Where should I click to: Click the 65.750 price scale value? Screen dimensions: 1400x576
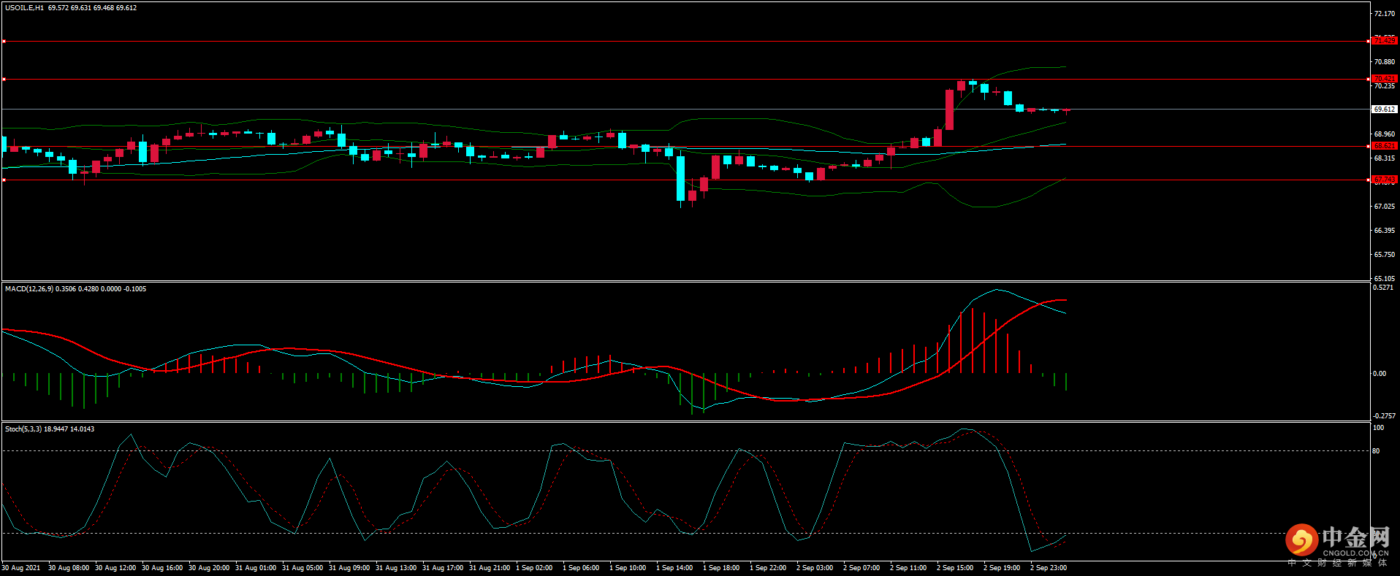coord(1384,255)
